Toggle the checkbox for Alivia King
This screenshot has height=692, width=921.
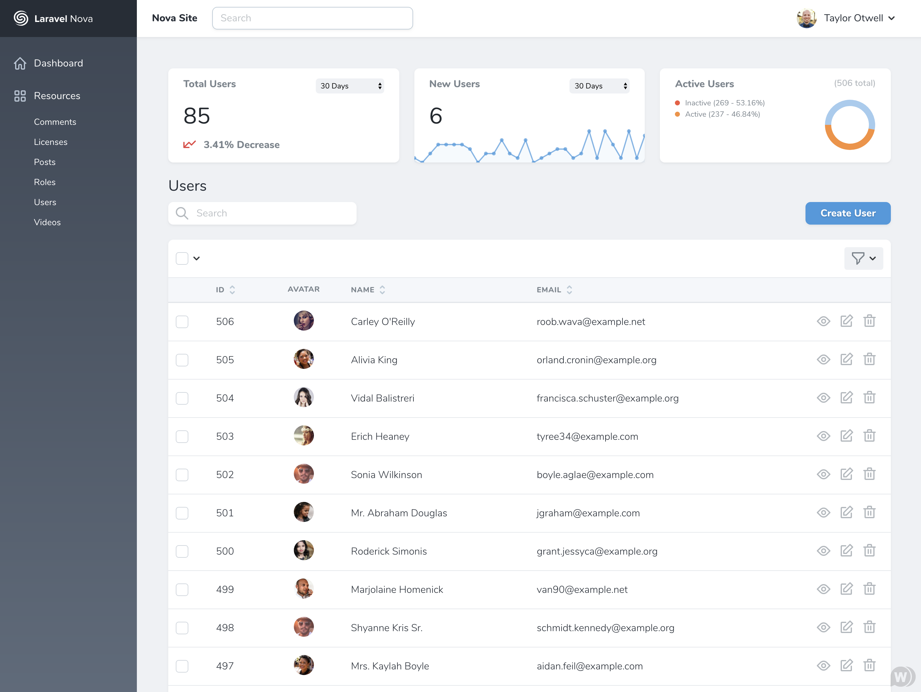[x=183, y=359]
